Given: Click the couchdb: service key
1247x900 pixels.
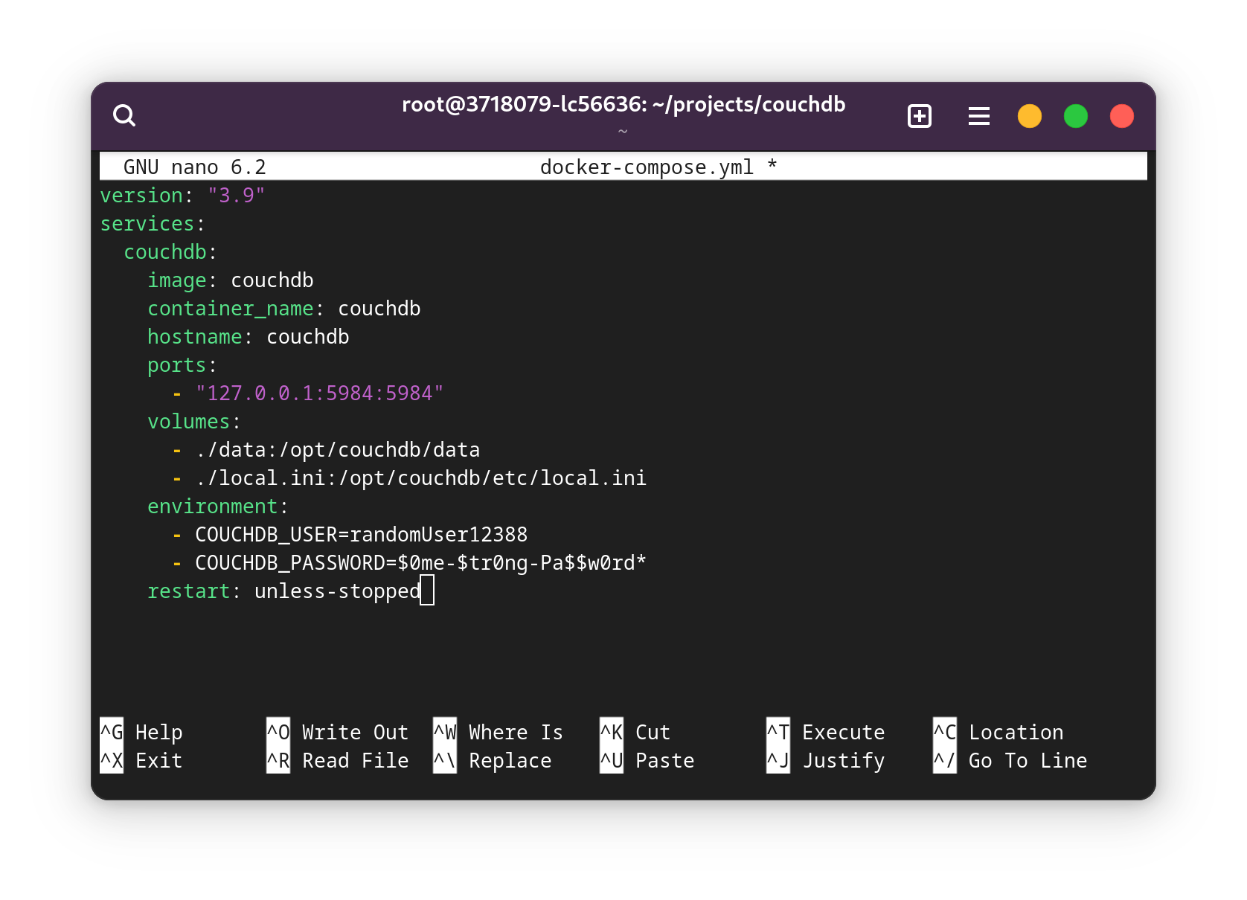Looking at the screenshot, I should click(170, 251).
